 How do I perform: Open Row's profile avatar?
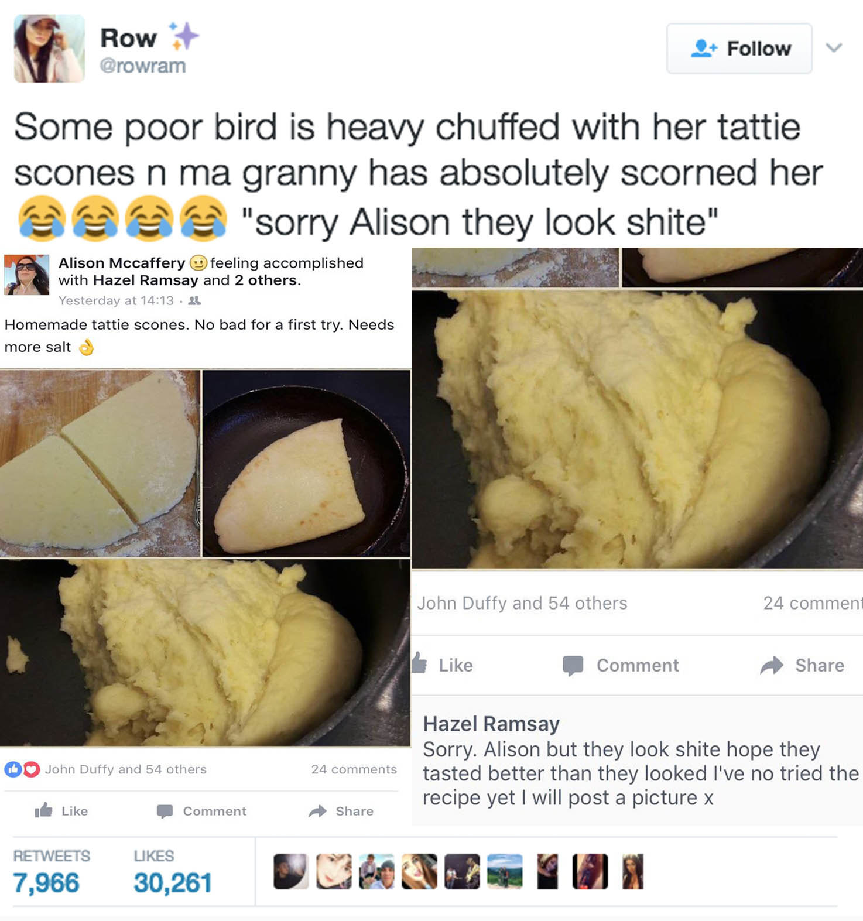point(49,49)
